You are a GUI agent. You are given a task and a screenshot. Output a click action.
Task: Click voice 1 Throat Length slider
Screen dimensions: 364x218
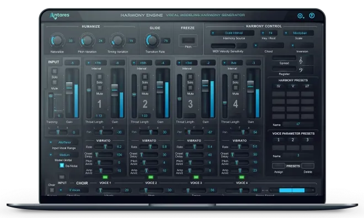[x=89, y=96]
